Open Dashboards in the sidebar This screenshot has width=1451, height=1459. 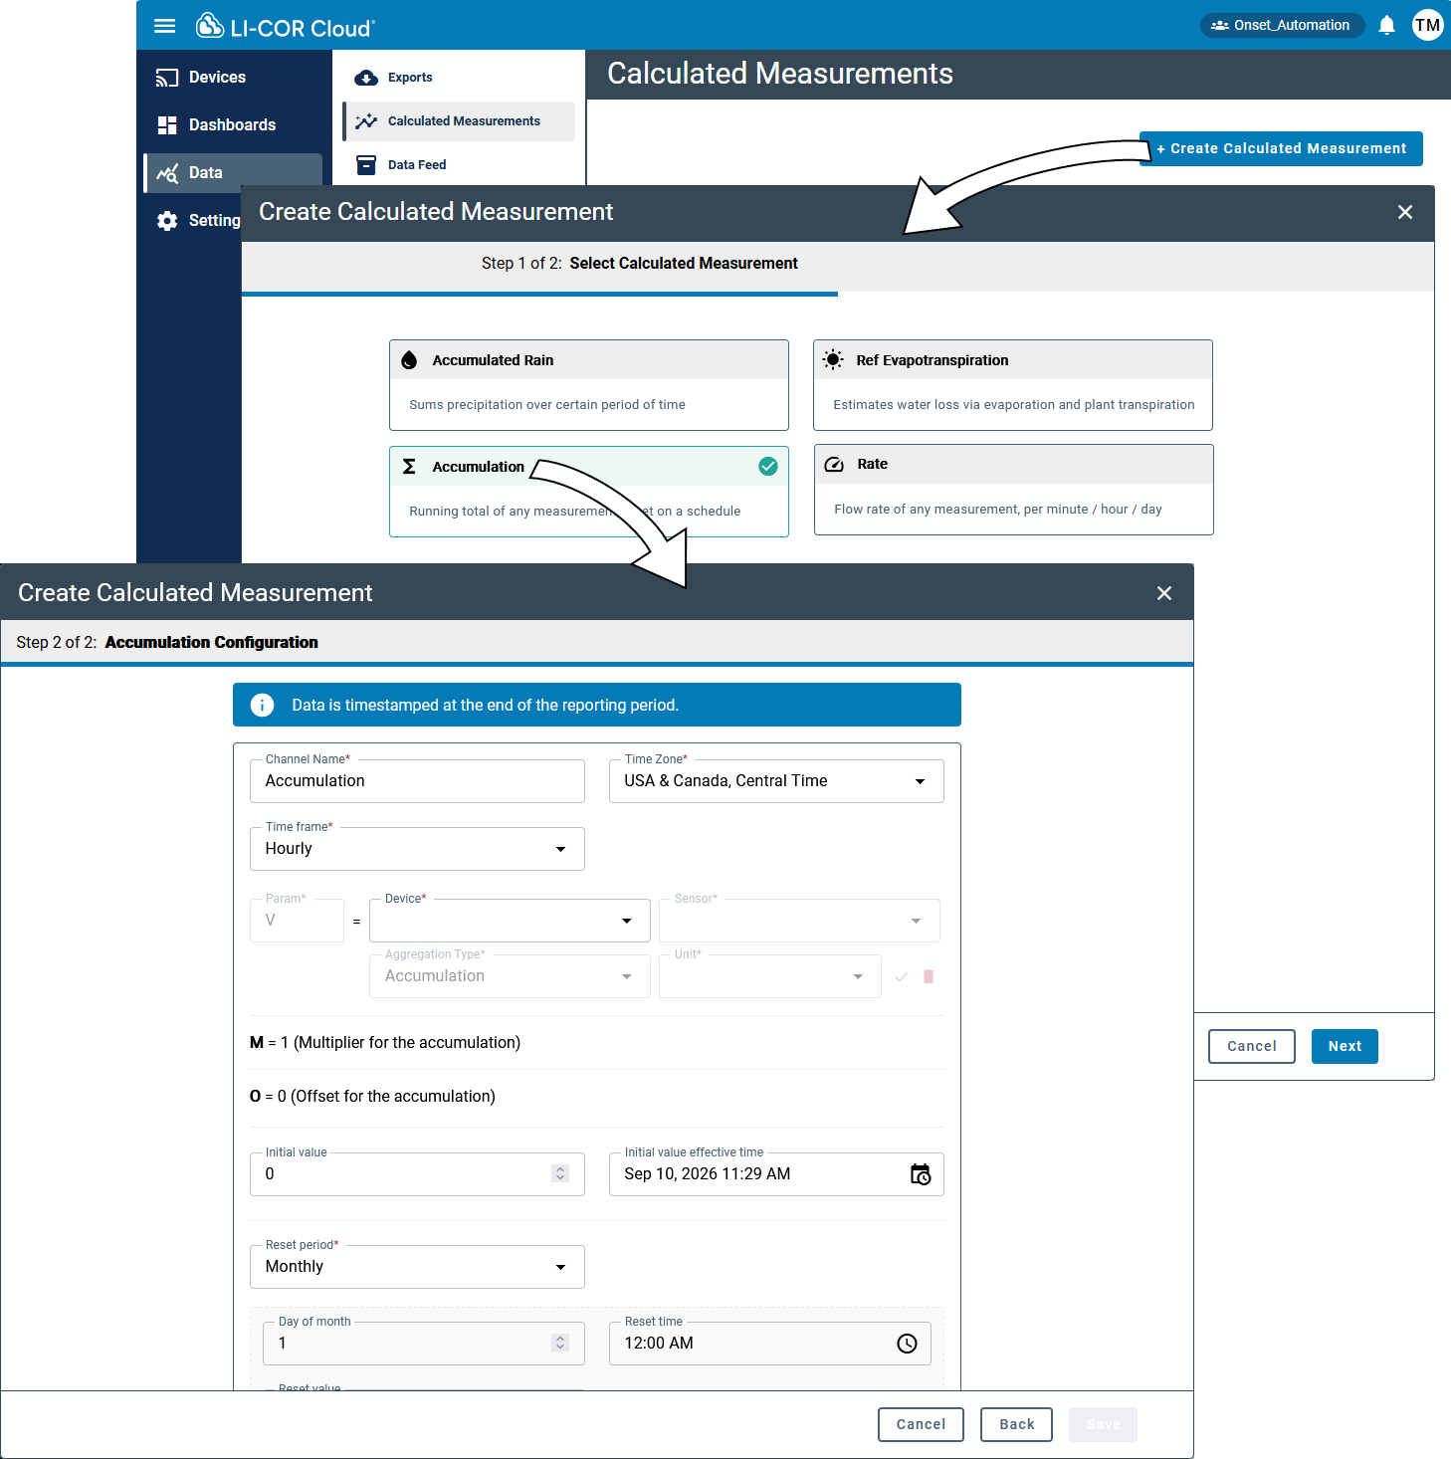coord(234,125)
